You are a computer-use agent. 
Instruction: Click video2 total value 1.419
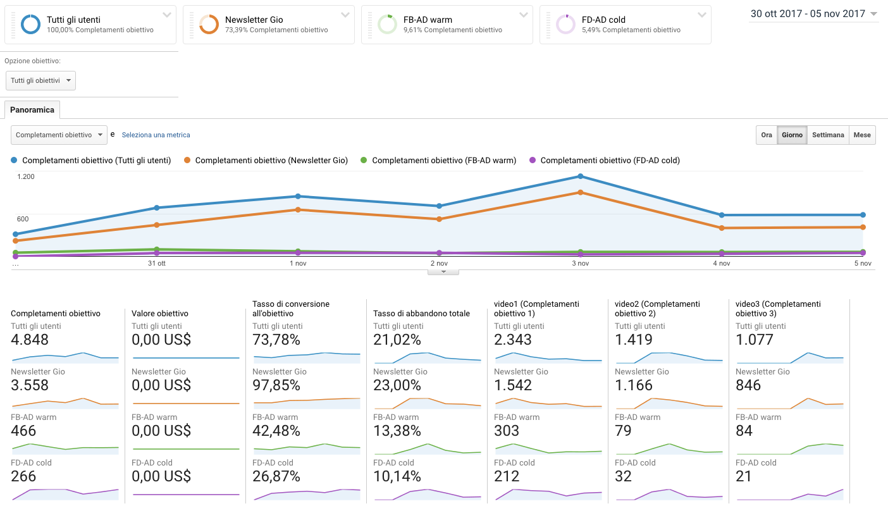(x=634, y=340)
